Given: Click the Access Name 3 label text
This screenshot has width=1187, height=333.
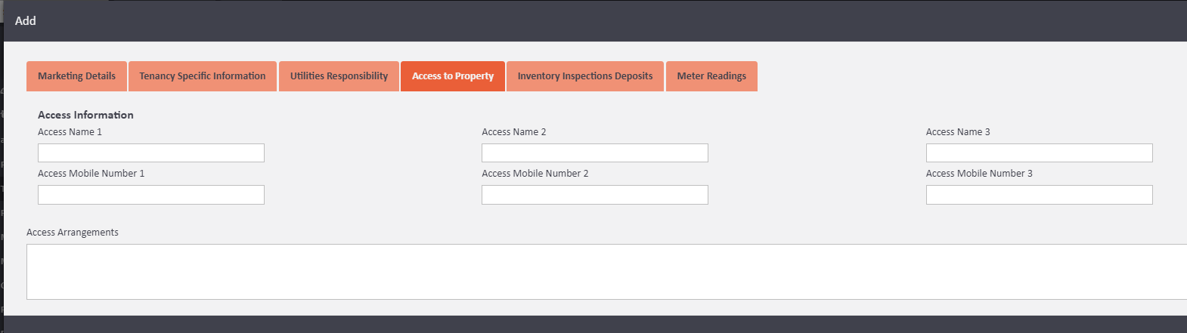Looking at the screenshot, I should 958,132.
